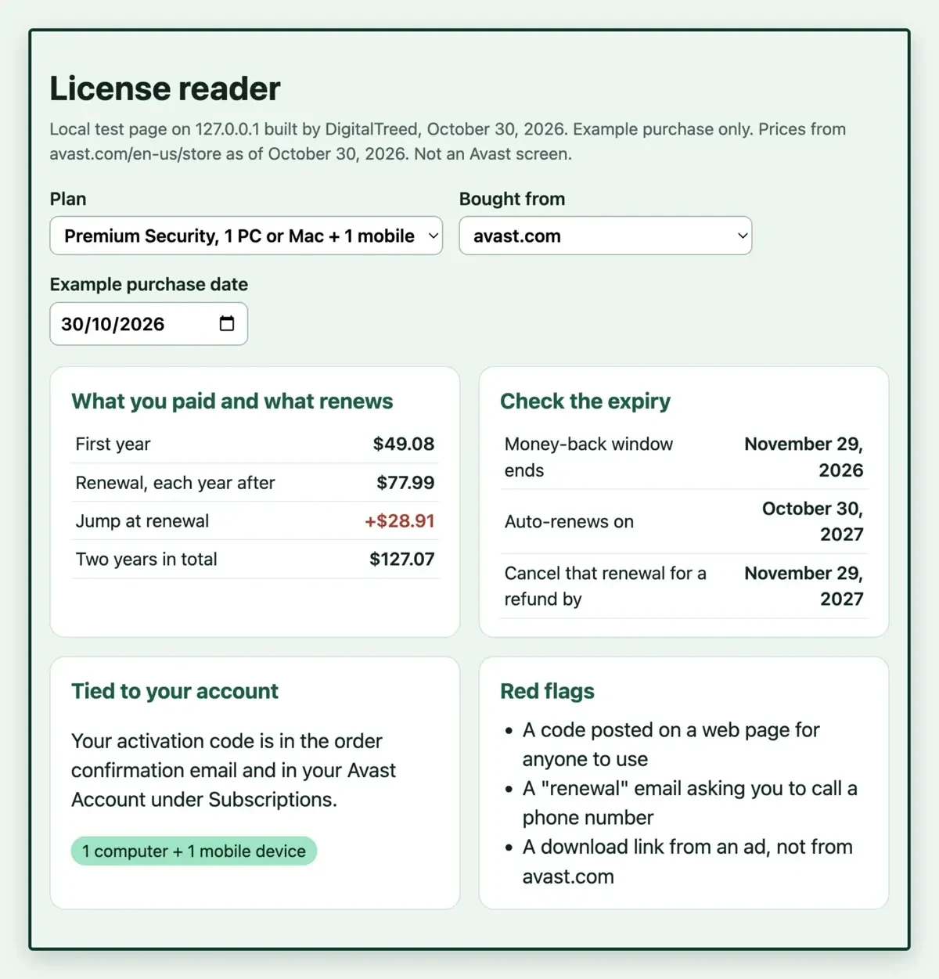Click the Tied to your account heading
The height and width of the screenshot is (979, 939).
pos(174,691)
